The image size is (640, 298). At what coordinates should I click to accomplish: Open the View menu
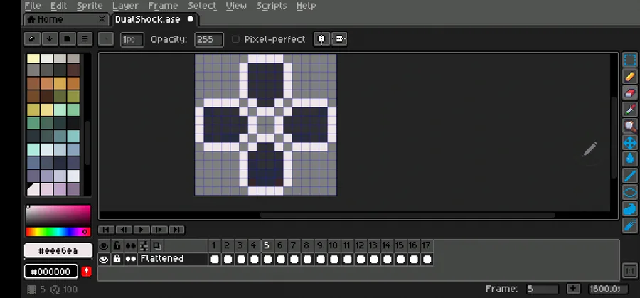pos(236,6)
